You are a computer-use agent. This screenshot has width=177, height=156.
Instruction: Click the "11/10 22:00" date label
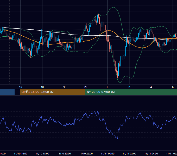(86, 154)
